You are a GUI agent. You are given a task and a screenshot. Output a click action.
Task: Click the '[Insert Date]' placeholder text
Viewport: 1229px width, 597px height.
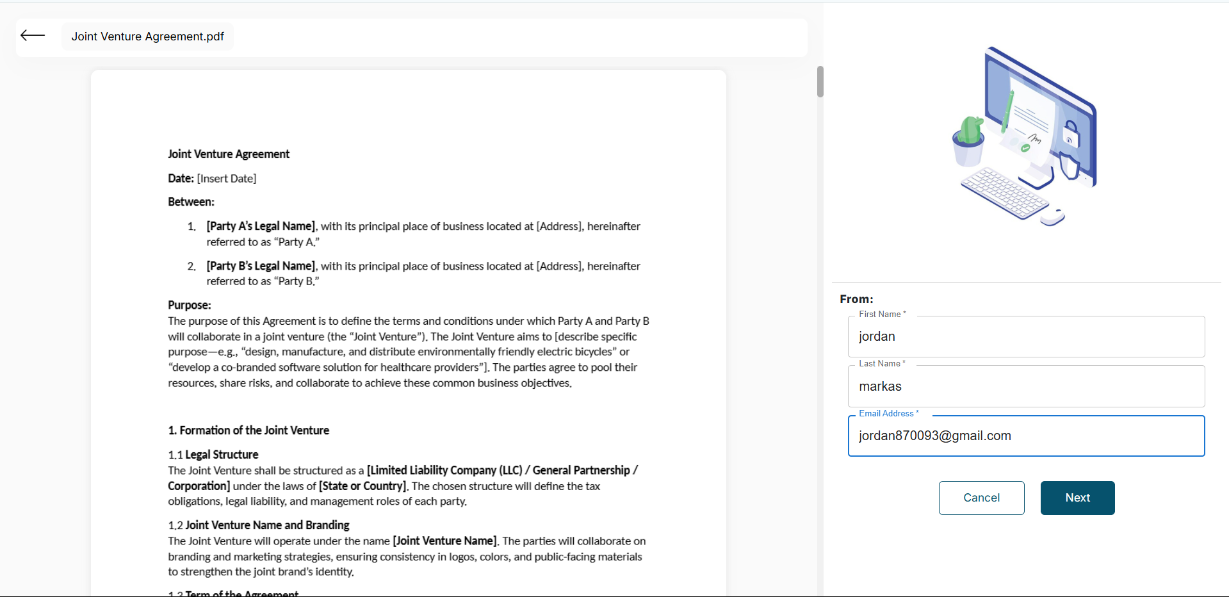tap(227, 179)
